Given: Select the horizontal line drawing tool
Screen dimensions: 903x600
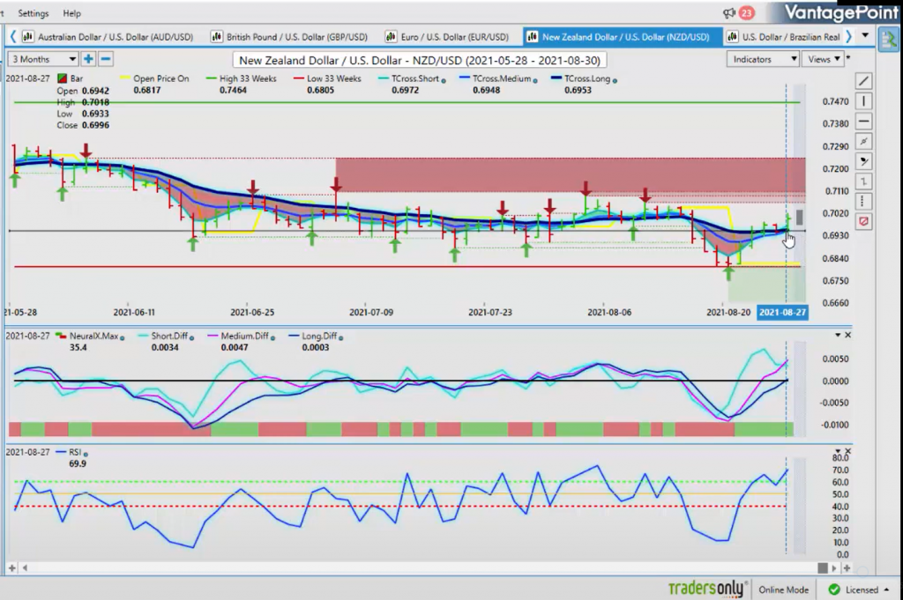Looking at the screenshot, I should 863,122.
